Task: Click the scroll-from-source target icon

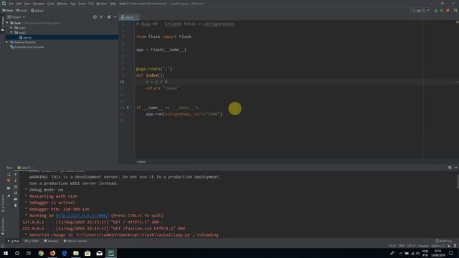Action: coord(95,17)
